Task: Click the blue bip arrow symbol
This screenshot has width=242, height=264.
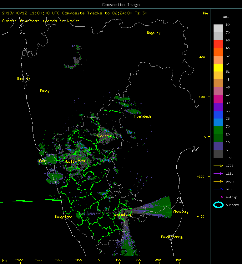Action: point(218,189)
